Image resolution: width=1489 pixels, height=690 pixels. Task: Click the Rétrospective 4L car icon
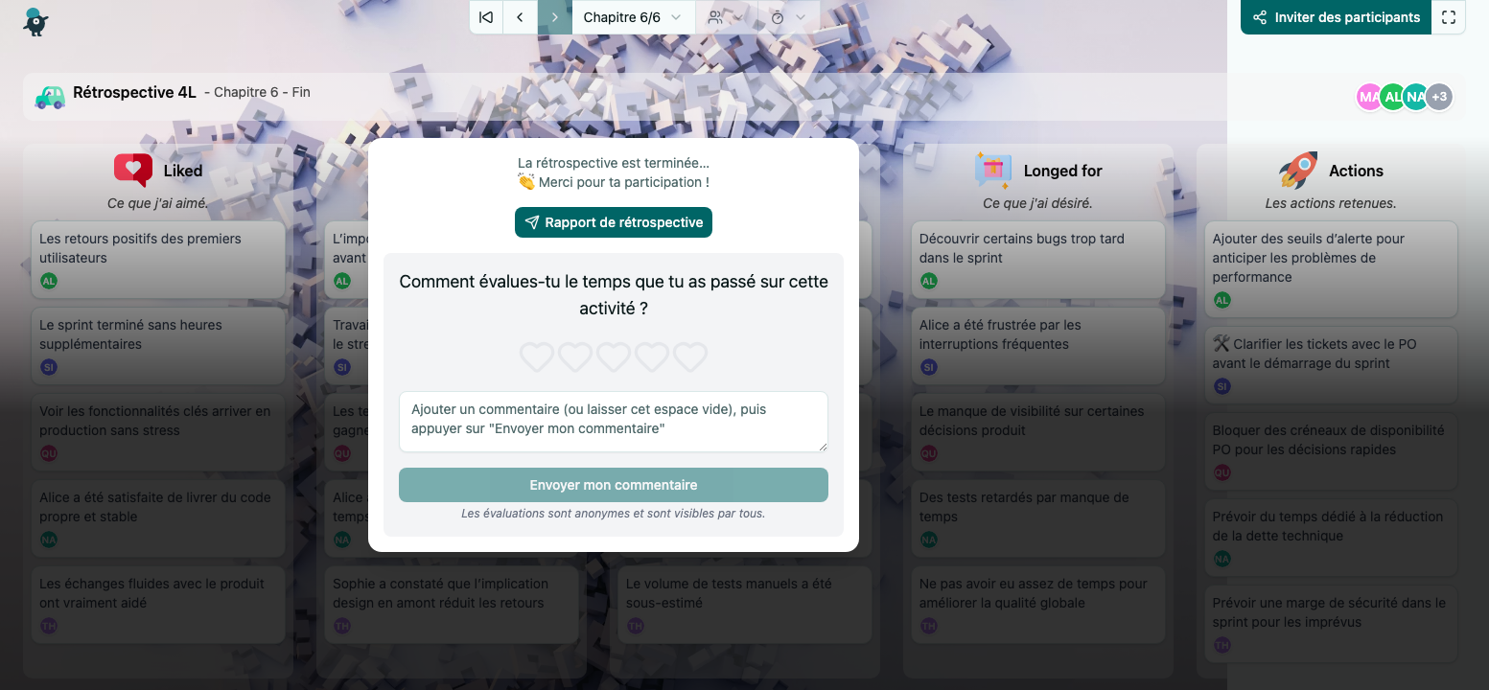[50, 96]
